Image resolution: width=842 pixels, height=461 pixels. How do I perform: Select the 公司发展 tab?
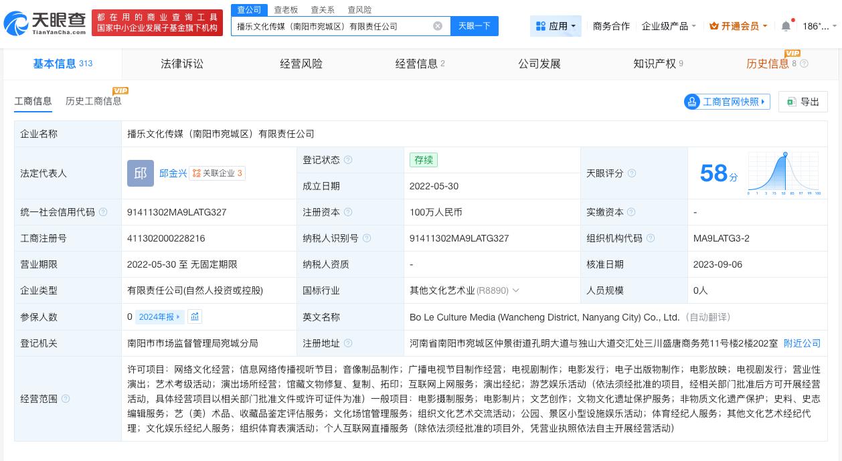pyautogui.click(x=539, y=64)
